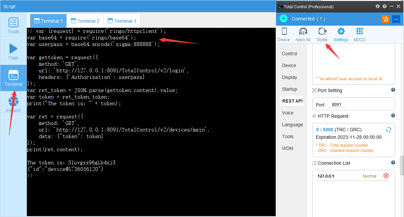Open the Tools panel in Script sidebar
404x217 pixels.
pos(13,25)
